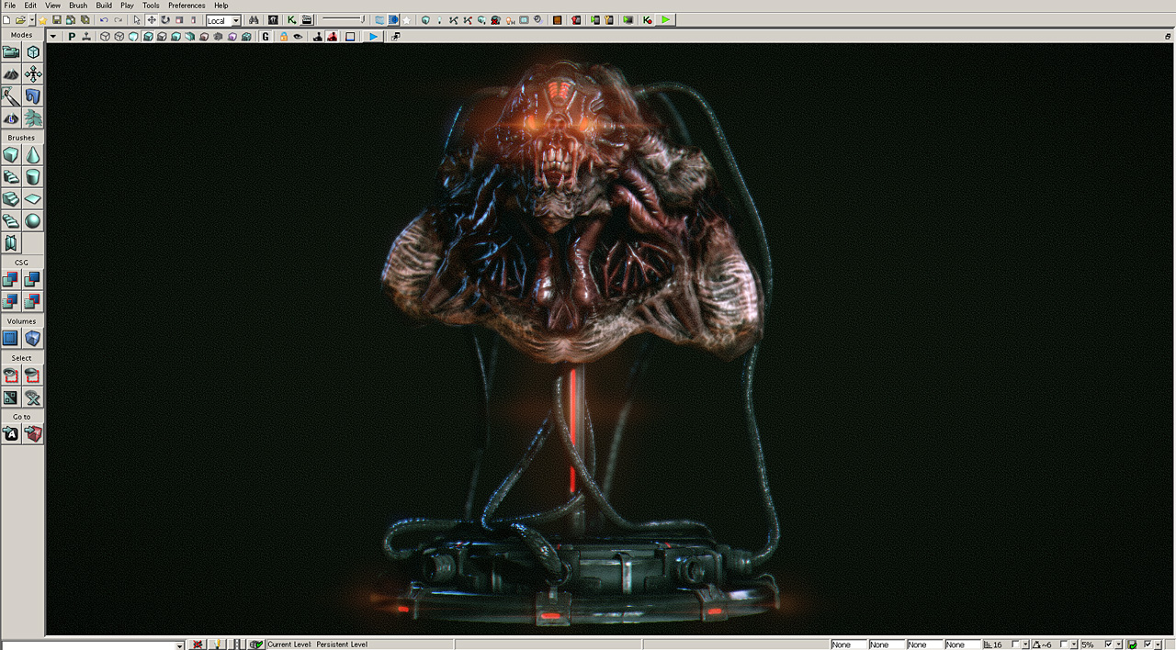Open the viewport options dropdown arrow
The width and height of the screenshot is (1176, 650).
tap(52, 37)
